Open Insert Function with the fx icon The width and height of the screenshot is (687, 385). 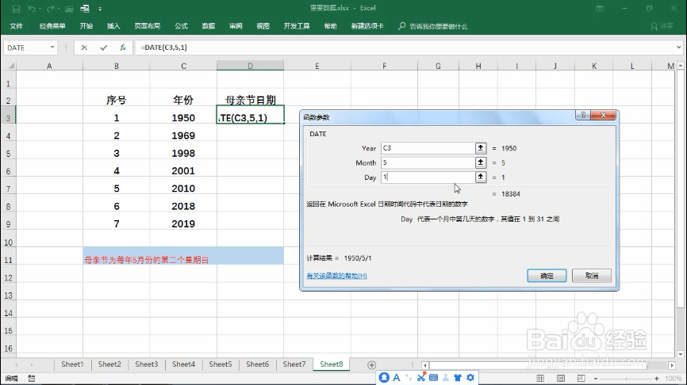click(x=123, y=48)
